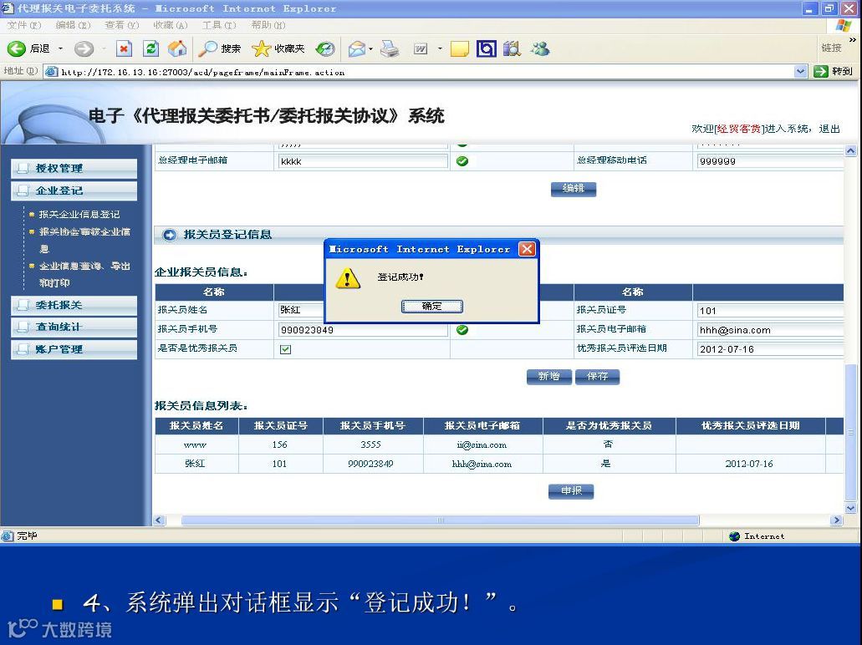Stop page loading with red X icon
The image size is (862, 645).
(125, 49)
